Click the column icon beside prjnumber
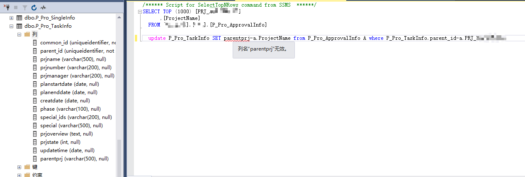 (x=35, y=68)
